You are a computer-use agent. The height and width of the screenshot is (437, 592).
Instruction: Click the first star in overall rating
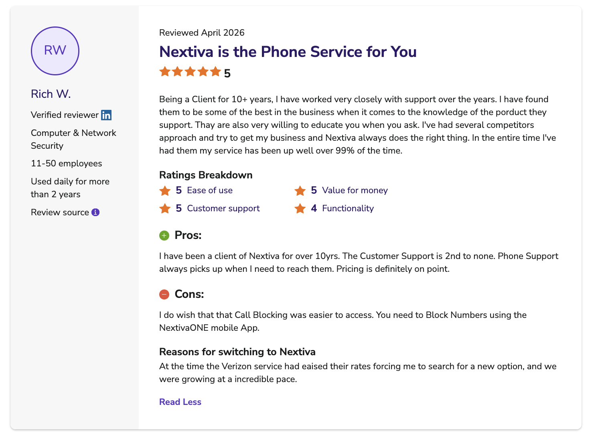[165, 72]
